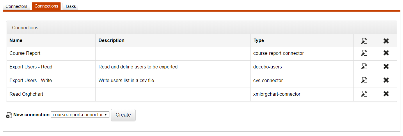
Task: Click the Type column header
Action: (x=259, y=41)
